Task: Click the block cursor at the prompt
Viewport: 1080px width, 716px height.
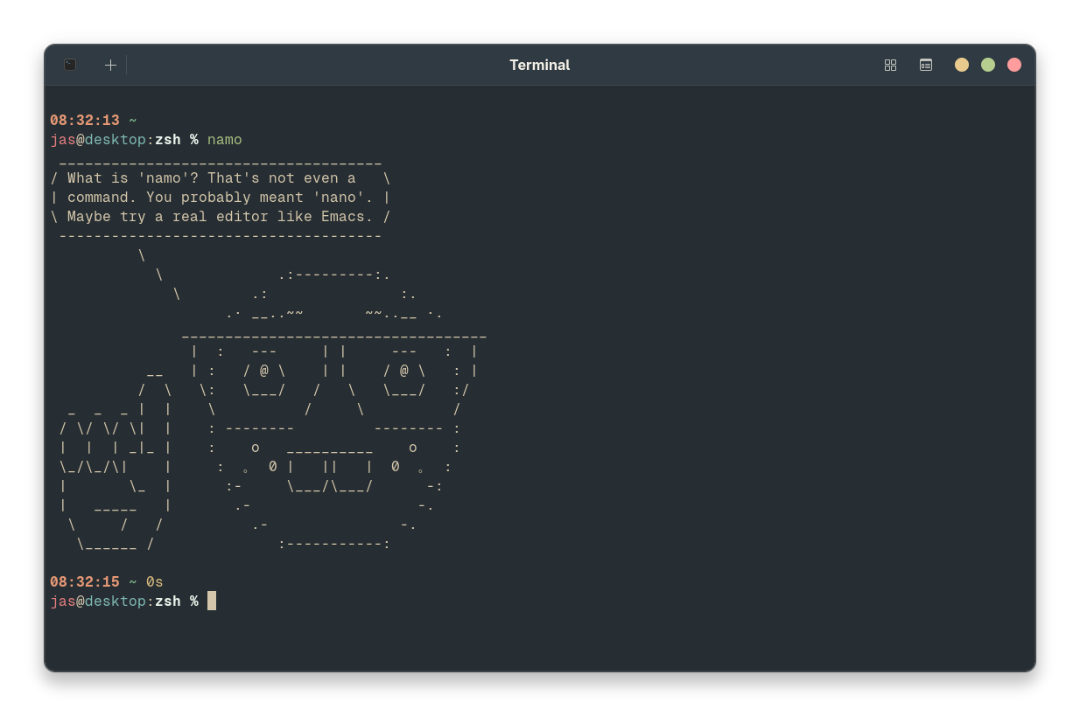Action: coord(212,601)
